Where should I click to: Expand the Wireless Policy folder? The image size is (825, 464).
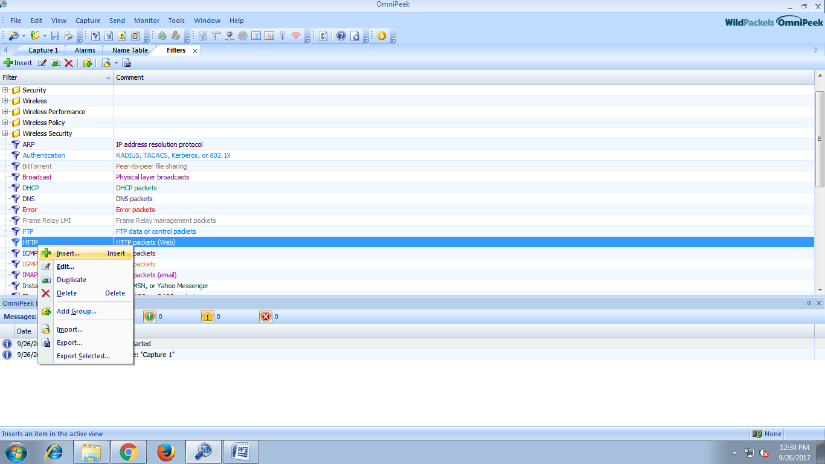[5, 123]
